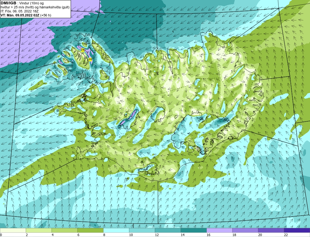Click the 16–18 m/s lavender legend swatch
Image resolution: width=310 pixels, height=237 pixels.
pos(219,230)
